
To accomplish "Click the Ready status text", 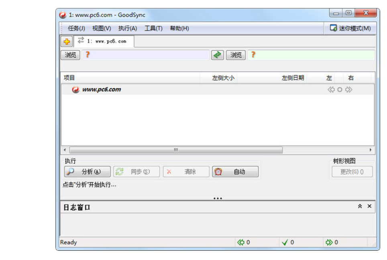I will pyautogui.click(x=69, y=242).
